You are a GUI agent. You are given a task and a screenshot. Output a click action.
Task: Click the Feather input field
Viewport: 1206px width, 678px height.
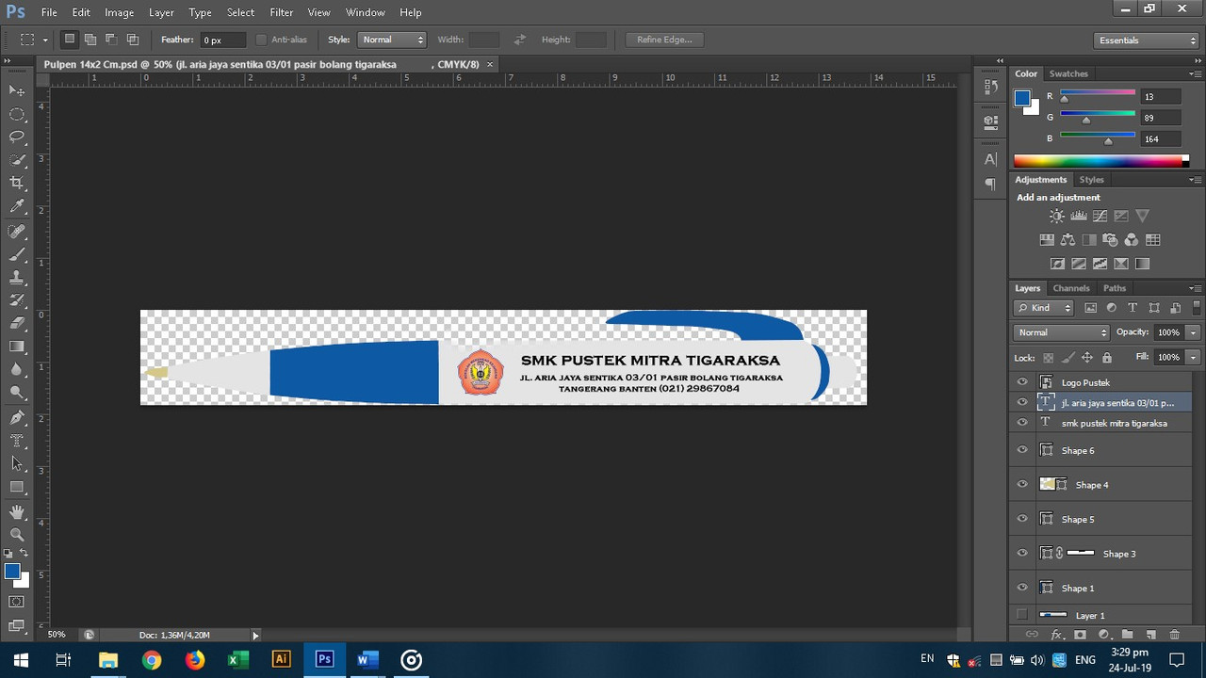point(222,40)
